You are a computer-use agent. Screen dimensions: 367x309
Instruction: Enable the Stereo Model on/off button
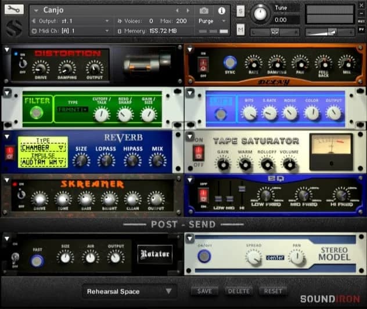point(203,256)
